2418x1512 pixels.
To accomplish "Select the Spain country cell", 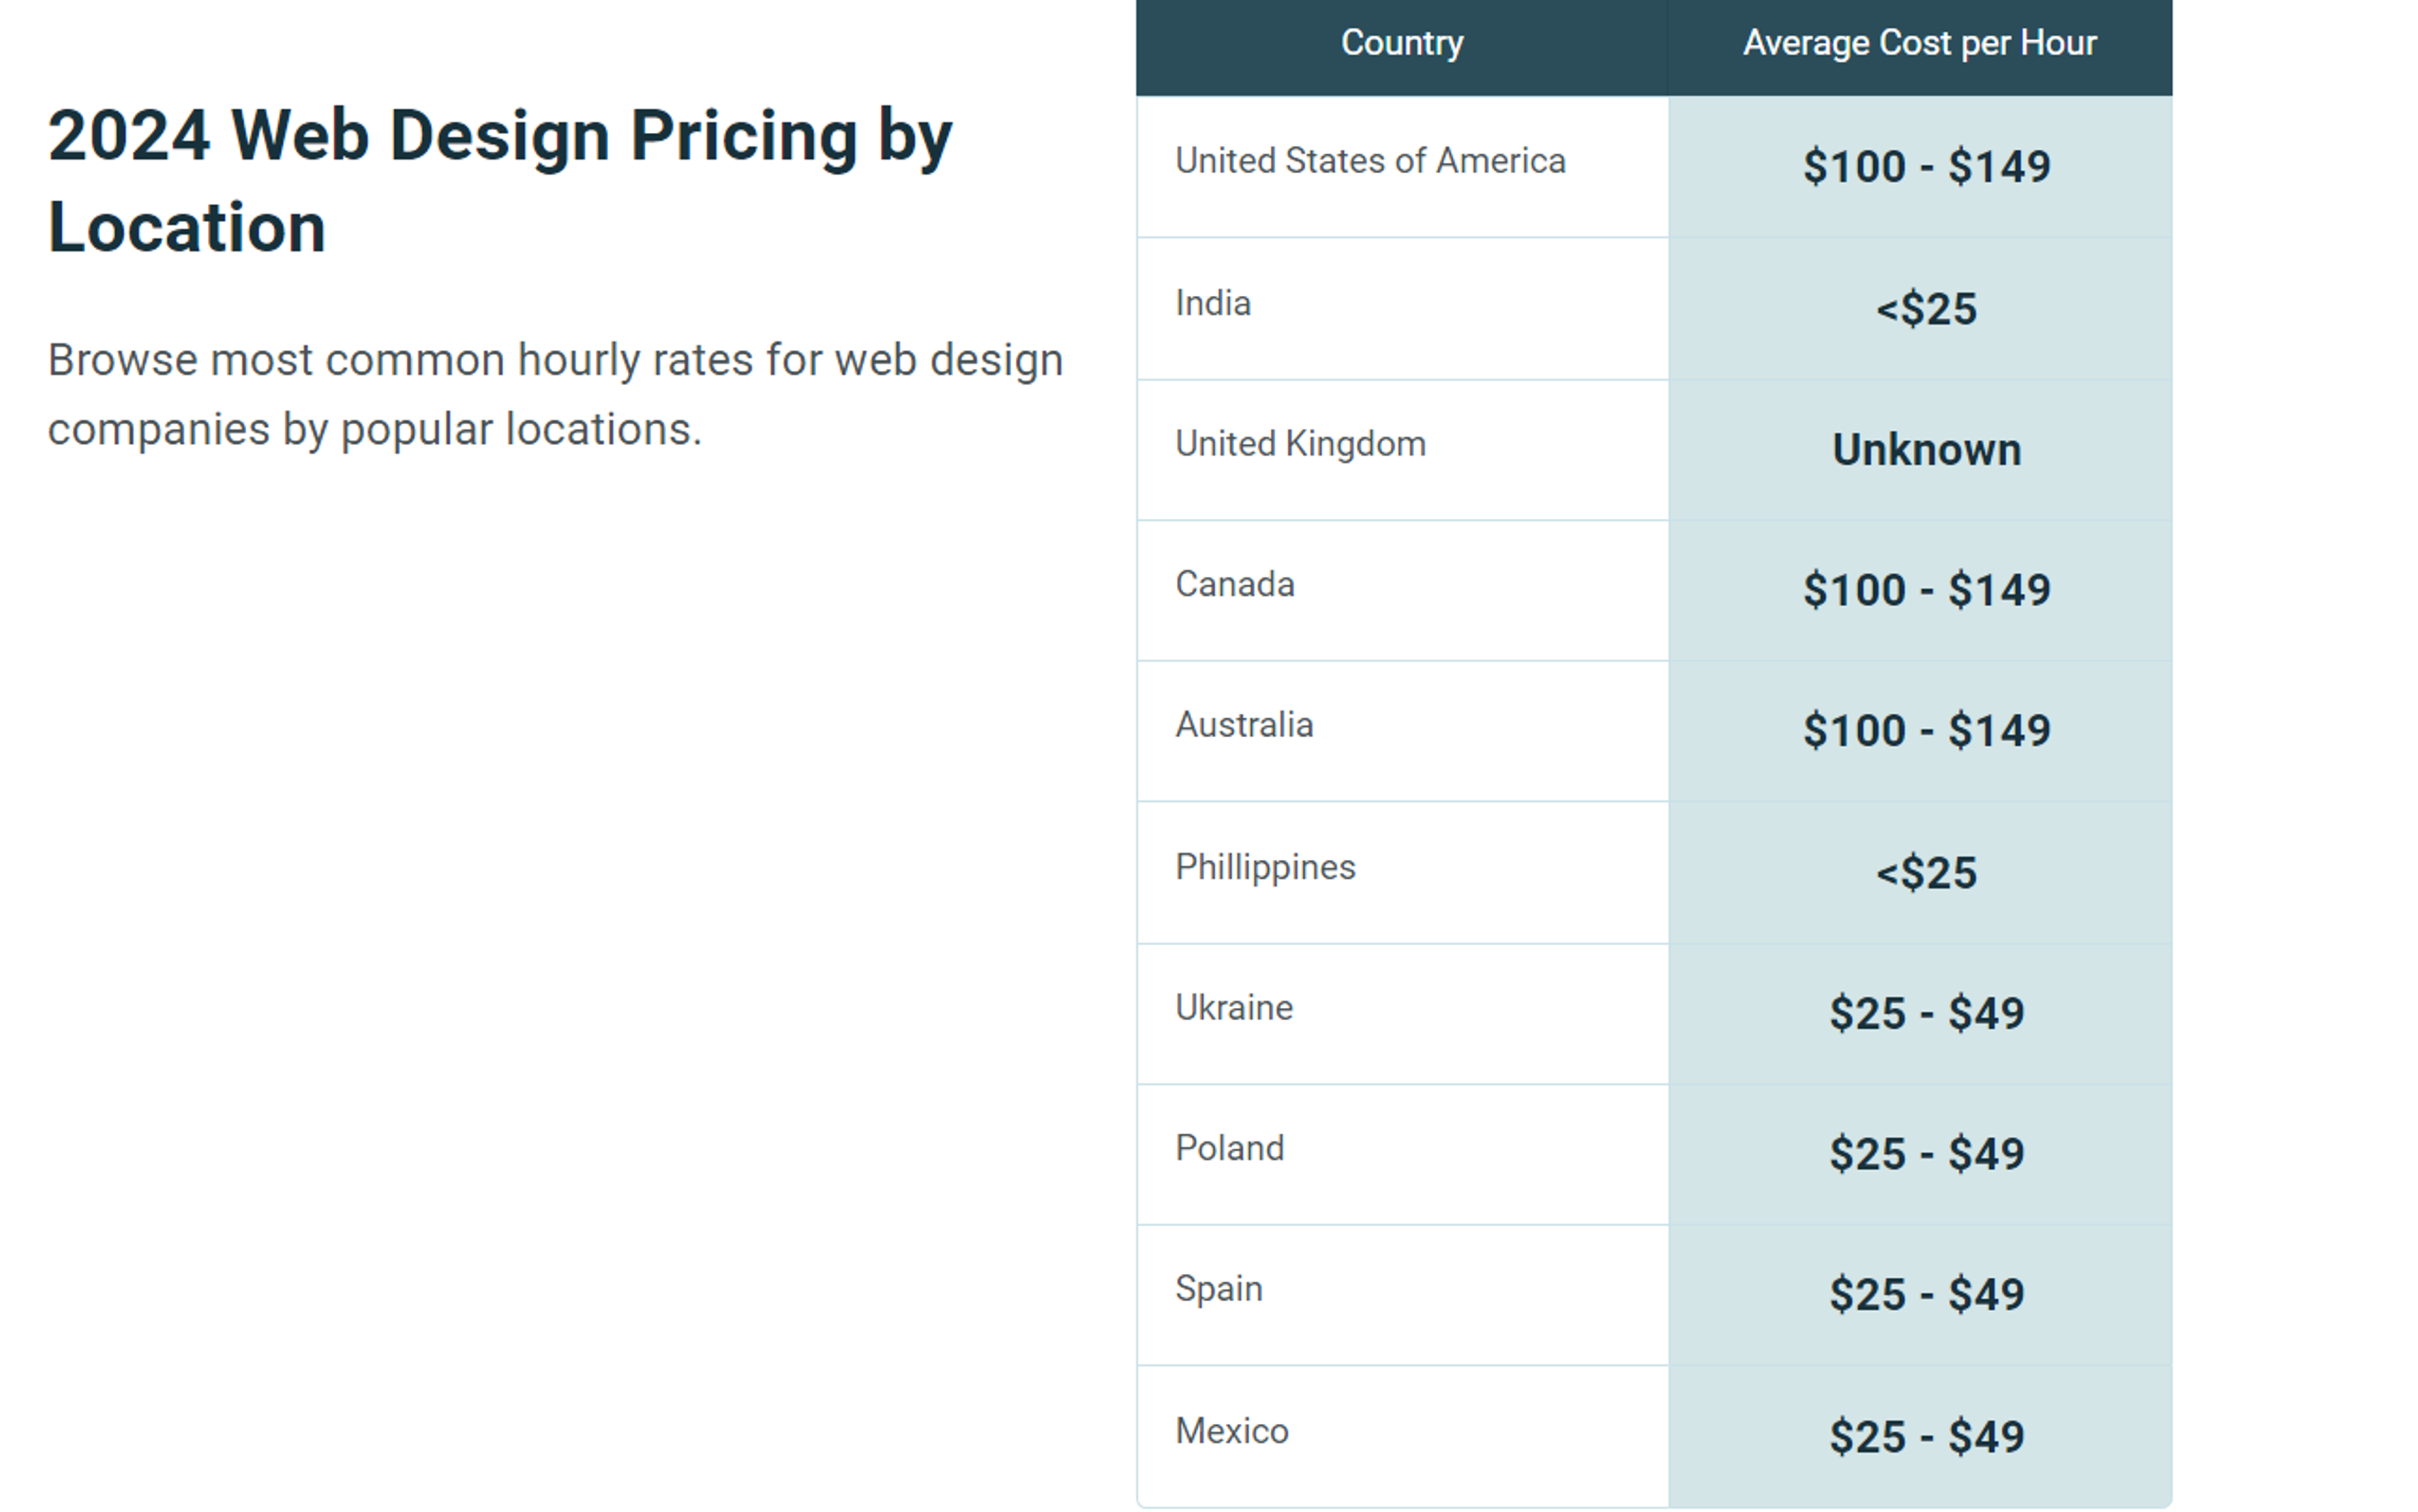I will 1402,1294.
